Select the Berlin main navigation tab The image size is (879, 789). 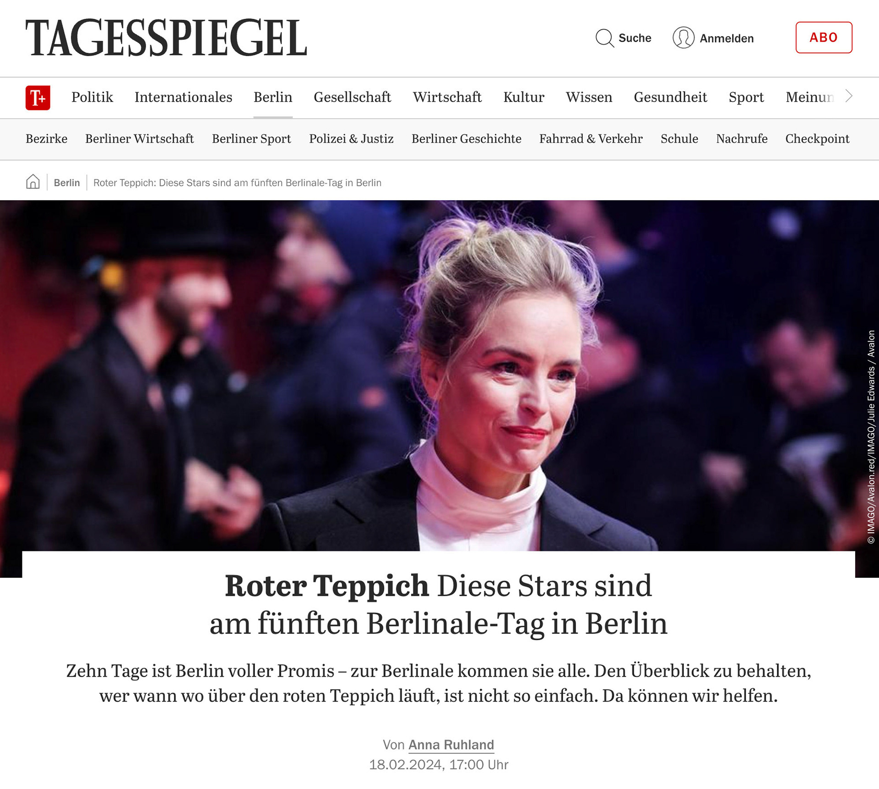[x=273, y=97]
